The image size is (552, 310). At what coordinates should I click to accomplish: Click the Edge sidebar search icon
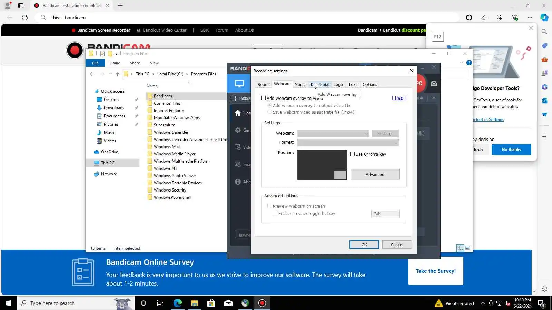pyautogui.click(x=544, y=32)
